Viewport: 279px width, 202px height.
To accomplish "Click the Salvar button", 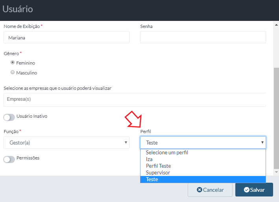I will [x=254, y=190].
